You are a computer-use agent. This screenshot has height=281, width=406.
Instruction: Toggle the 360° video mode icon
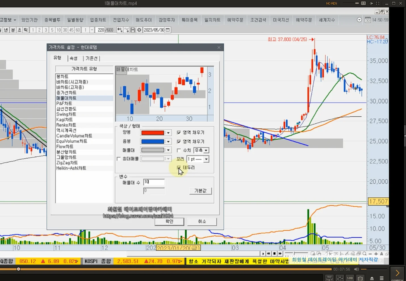329,278
